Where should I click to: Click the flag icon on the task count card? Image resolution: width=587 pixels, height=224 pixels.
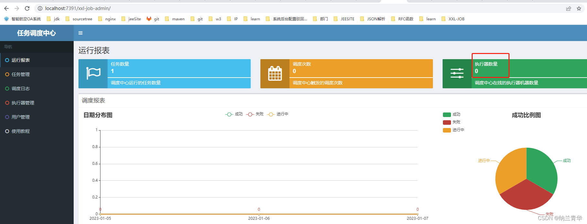coord(93,74)
